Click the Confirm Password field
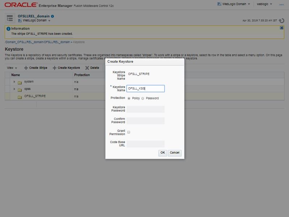289x217 pixels. click(145, 121)
